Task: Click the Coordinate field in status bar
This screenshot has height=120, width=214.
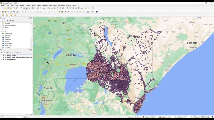Action: tap(138, 117)
